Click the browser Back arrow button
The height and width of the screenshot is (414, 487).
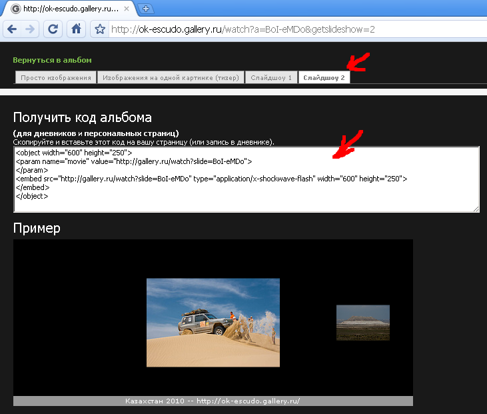[12, 29]
